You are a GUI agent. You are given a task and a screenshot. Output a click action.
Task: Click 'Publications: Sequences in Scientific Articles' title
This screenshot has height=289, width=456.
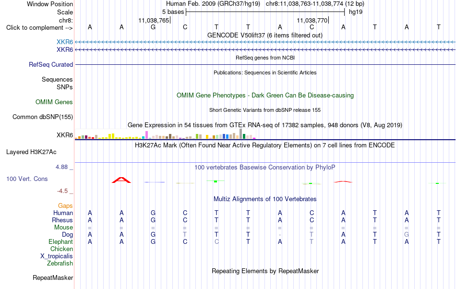pyautogui.click(x=265, y=72)
